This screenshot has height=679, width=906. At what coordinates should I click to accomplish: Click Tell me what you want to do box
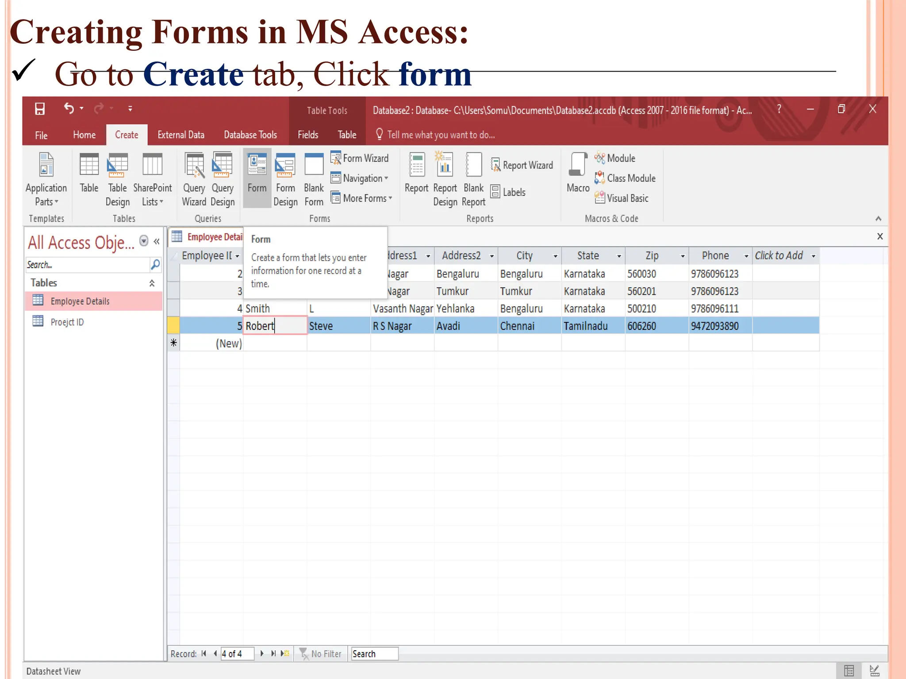pos(435,134)
